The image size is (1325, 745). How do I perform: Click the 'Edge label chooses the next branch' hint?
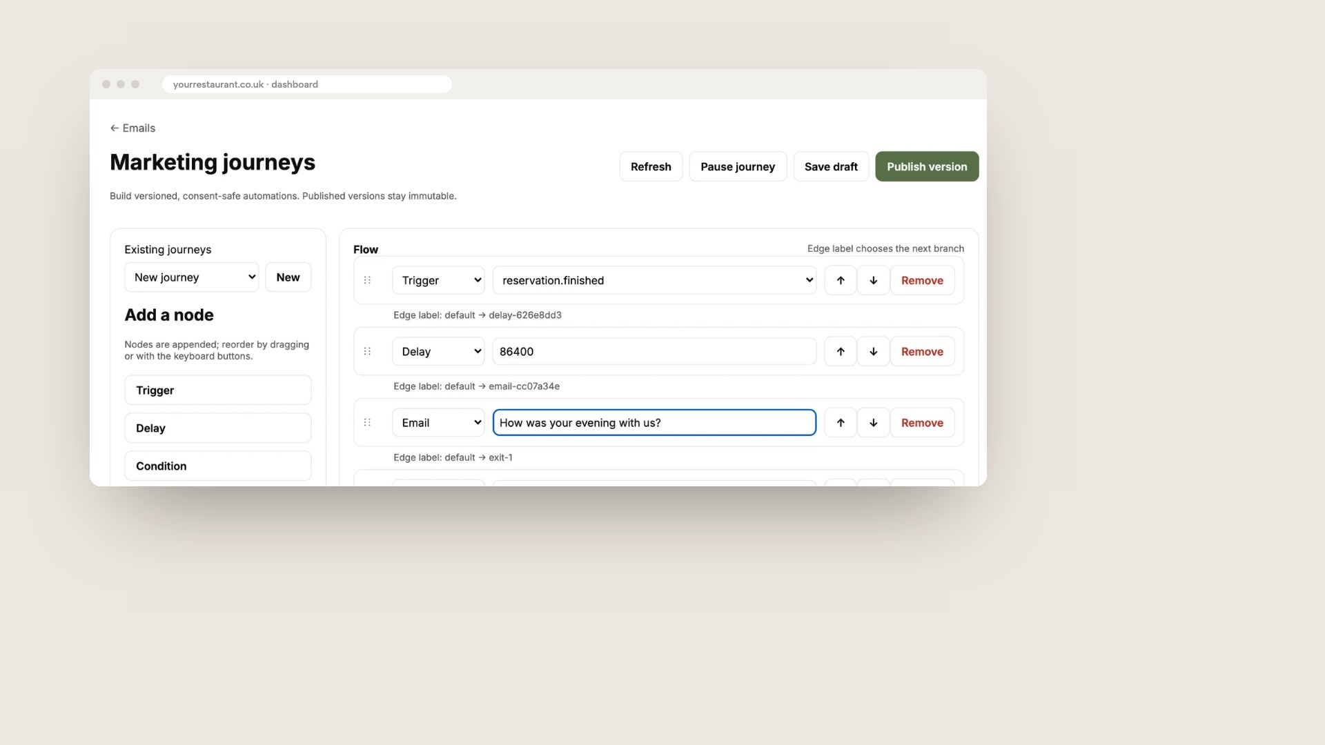[x=885, y=248]
